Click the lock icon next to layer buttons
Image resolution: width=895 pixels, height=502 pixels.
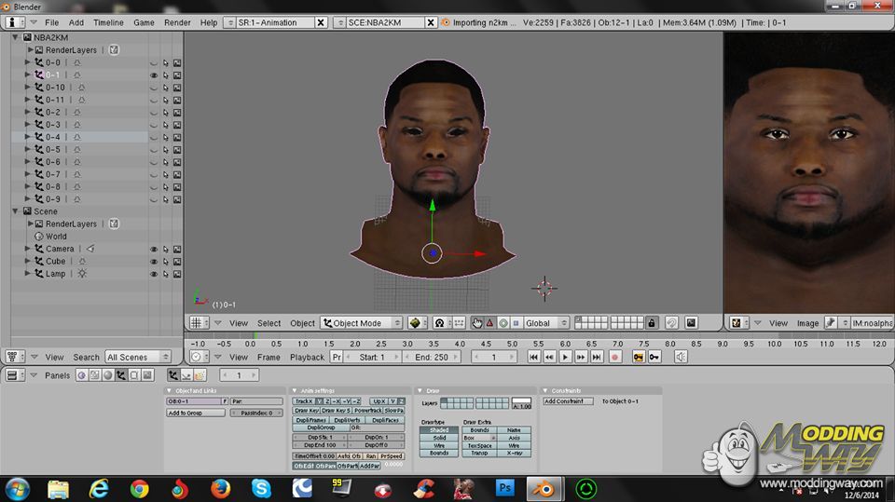pos(652,323)
